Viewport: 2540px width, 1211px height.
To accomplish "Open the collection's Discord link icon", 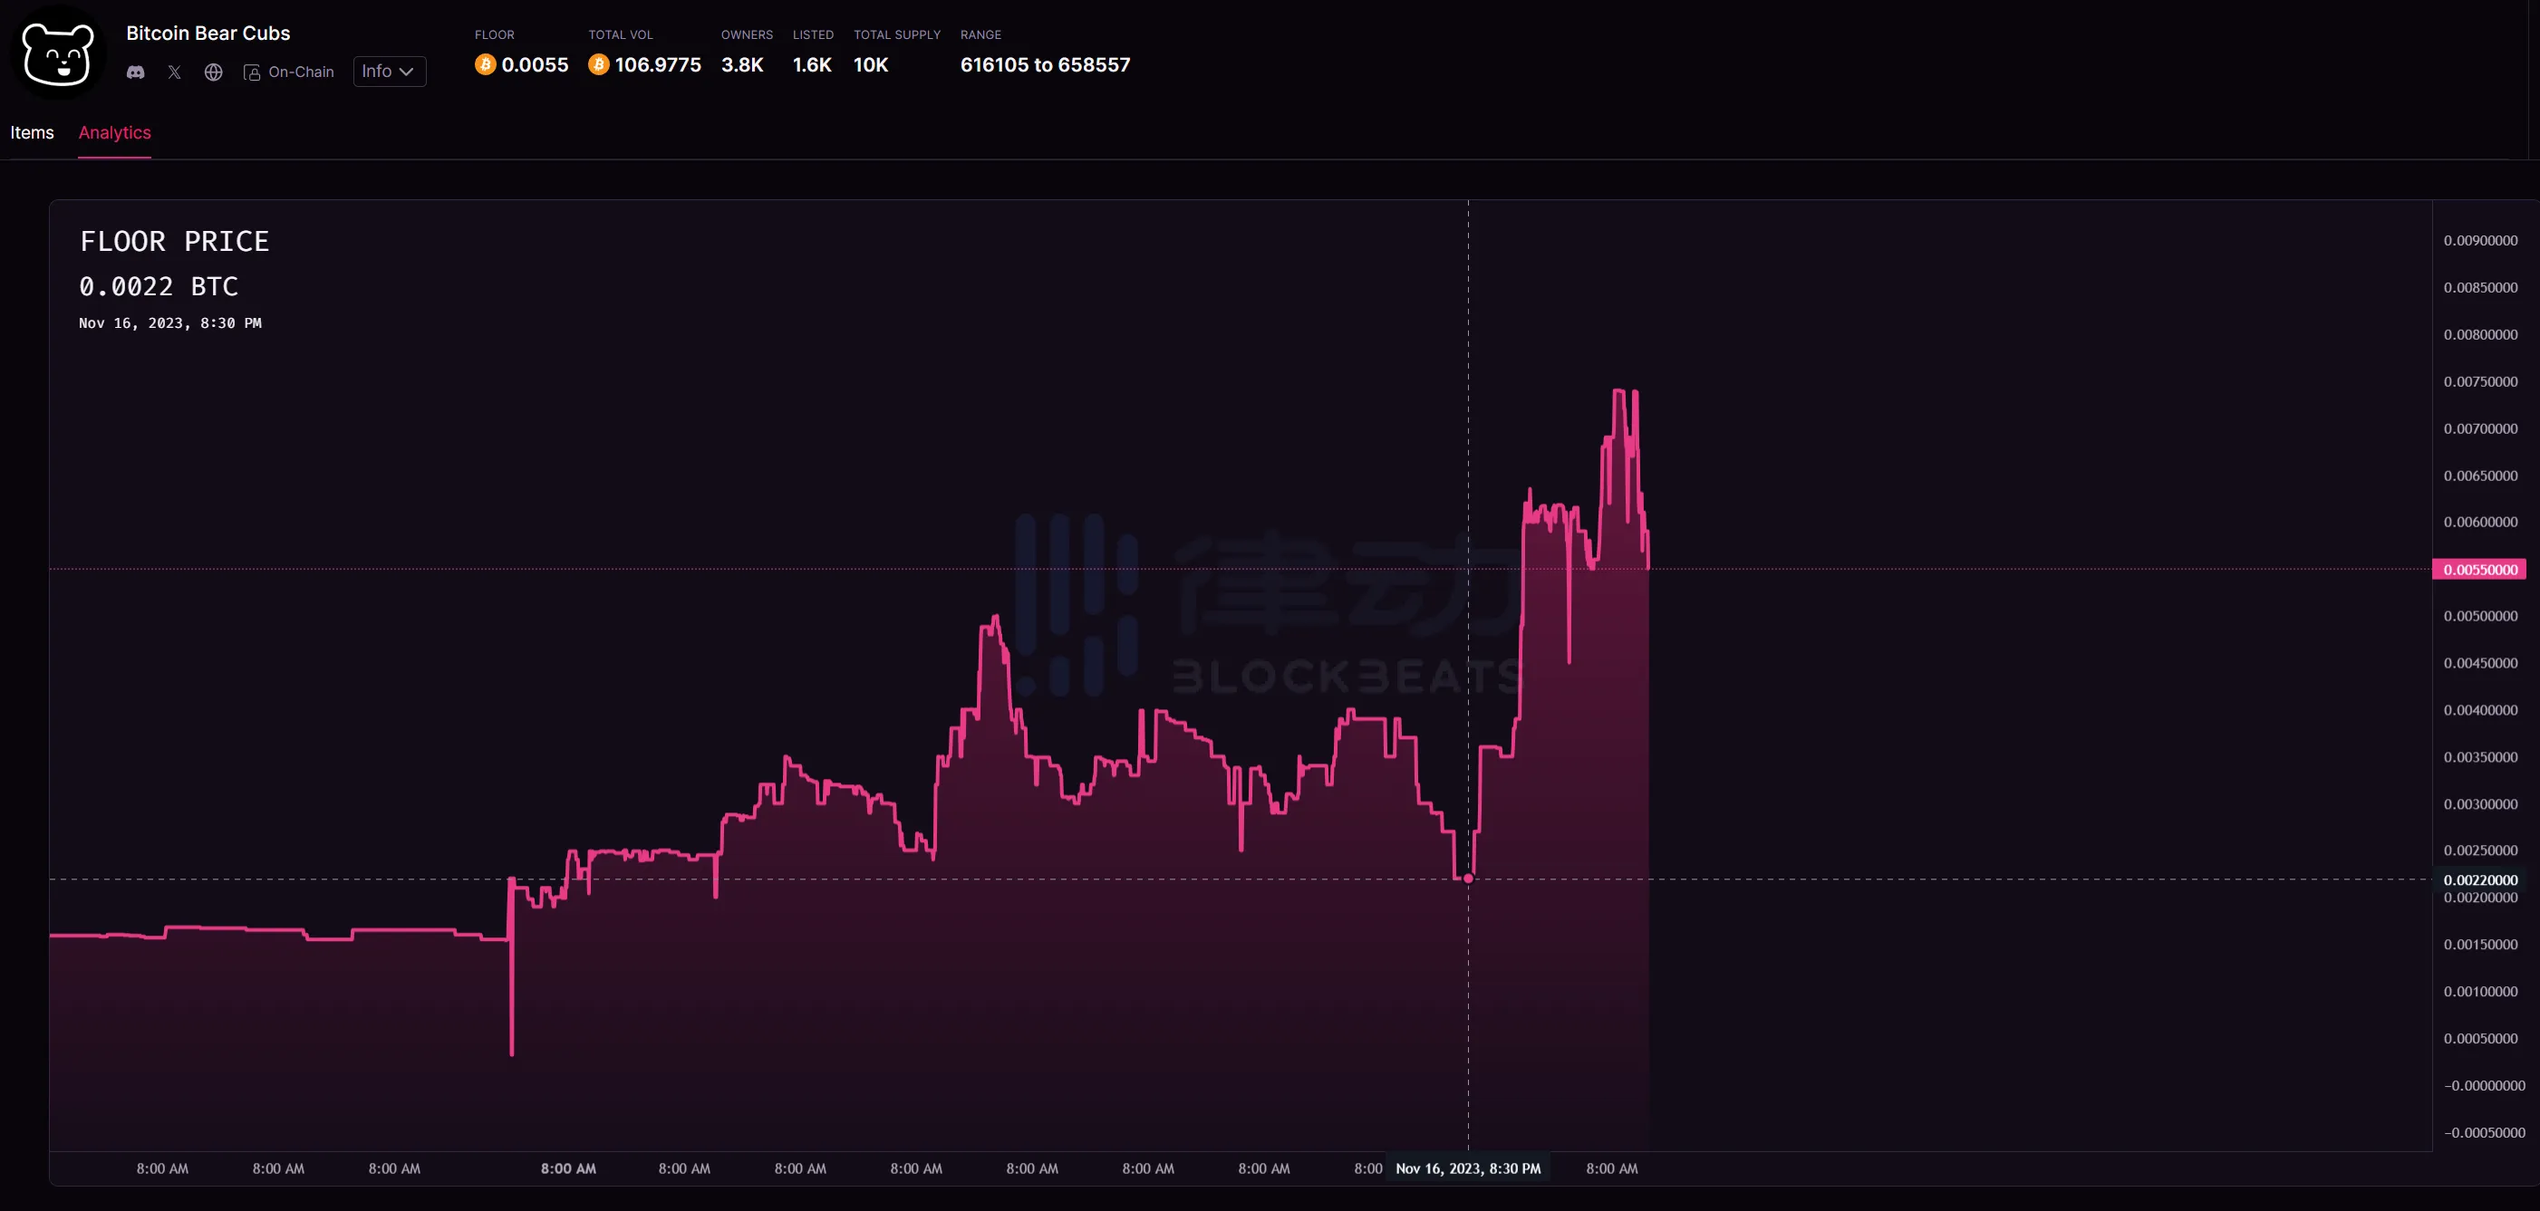I will [136, 72].
